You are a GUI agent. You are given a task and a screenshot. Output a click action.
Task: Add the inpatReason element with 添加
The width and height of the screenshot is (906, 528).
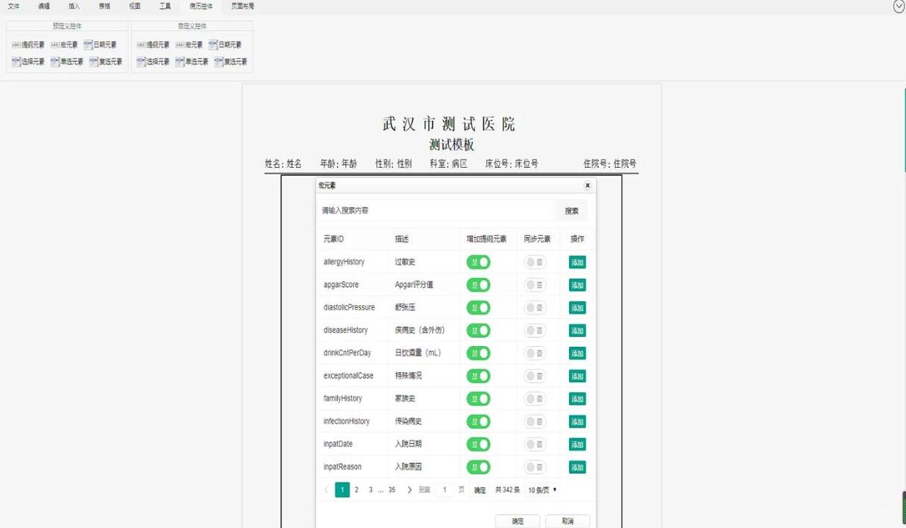[x=577, y=467]
